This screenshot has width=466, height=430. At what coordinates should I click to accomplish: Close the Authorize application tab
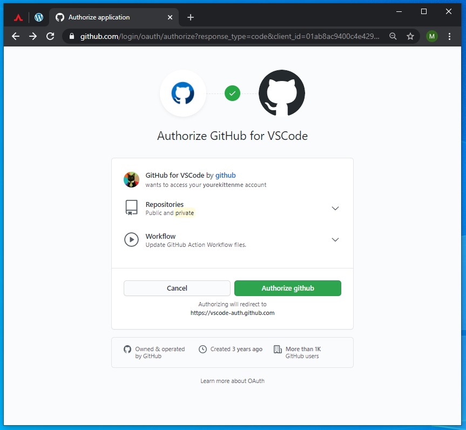pyautogui.click(x=170, y=17)
